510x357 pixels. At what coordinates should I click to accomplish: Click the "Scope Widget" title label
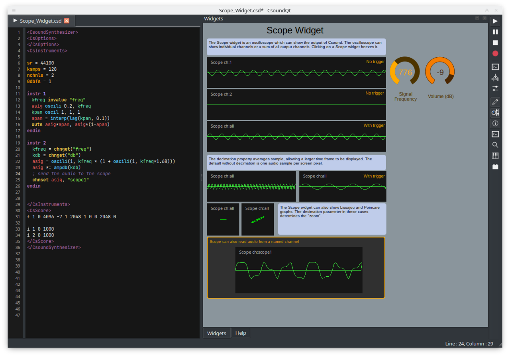(295, 30)
